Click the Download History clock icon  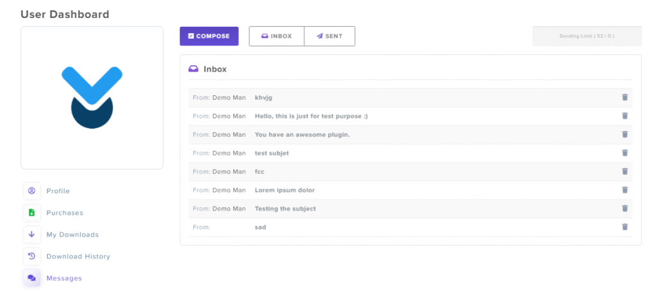click(x=31, y=256)
